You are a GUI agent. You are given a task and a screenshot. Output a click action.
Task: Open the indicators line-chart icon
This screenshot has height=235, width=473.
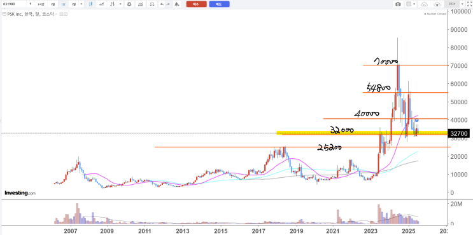(102, 4)
